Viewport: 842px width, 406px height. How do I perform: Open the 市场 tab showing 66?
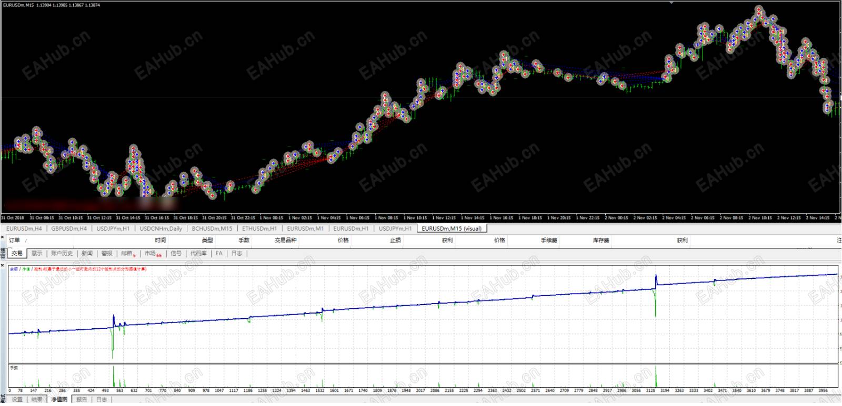click(x=153, y=253)
